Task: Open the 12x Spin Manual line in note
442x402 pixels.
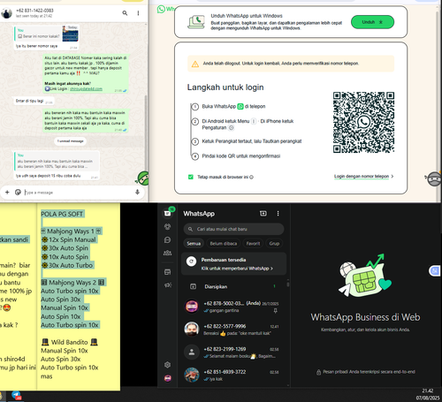Action: click(x=69, y=239)
